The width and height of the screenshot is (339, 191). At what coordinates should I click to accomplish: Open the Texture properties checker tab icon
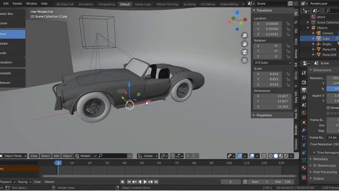304,178
